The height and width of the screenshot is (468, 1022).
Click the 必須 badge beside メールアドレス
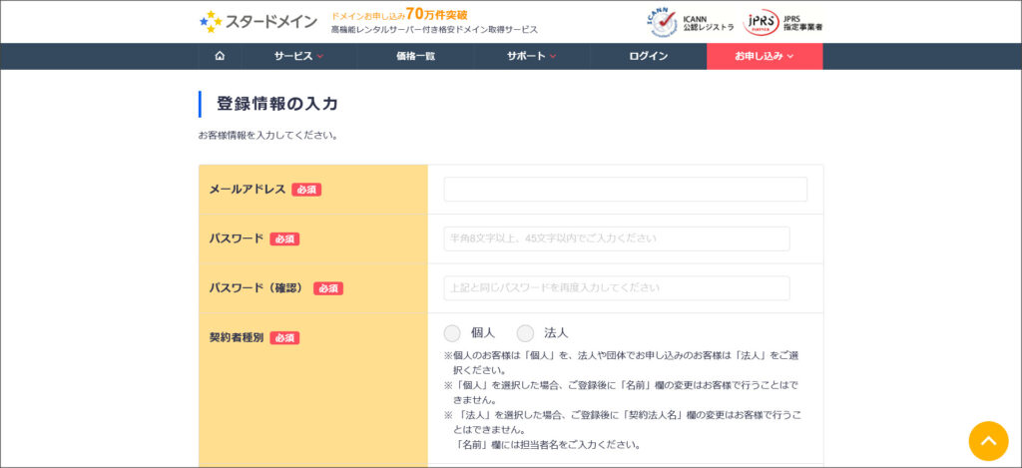(306, 190)
